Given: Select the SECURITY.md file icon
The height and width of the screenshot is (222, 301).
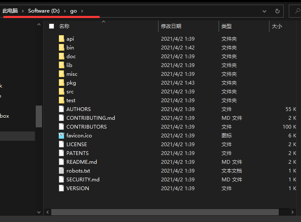Looking at the screenshot, I should click(x=61, y=179).
